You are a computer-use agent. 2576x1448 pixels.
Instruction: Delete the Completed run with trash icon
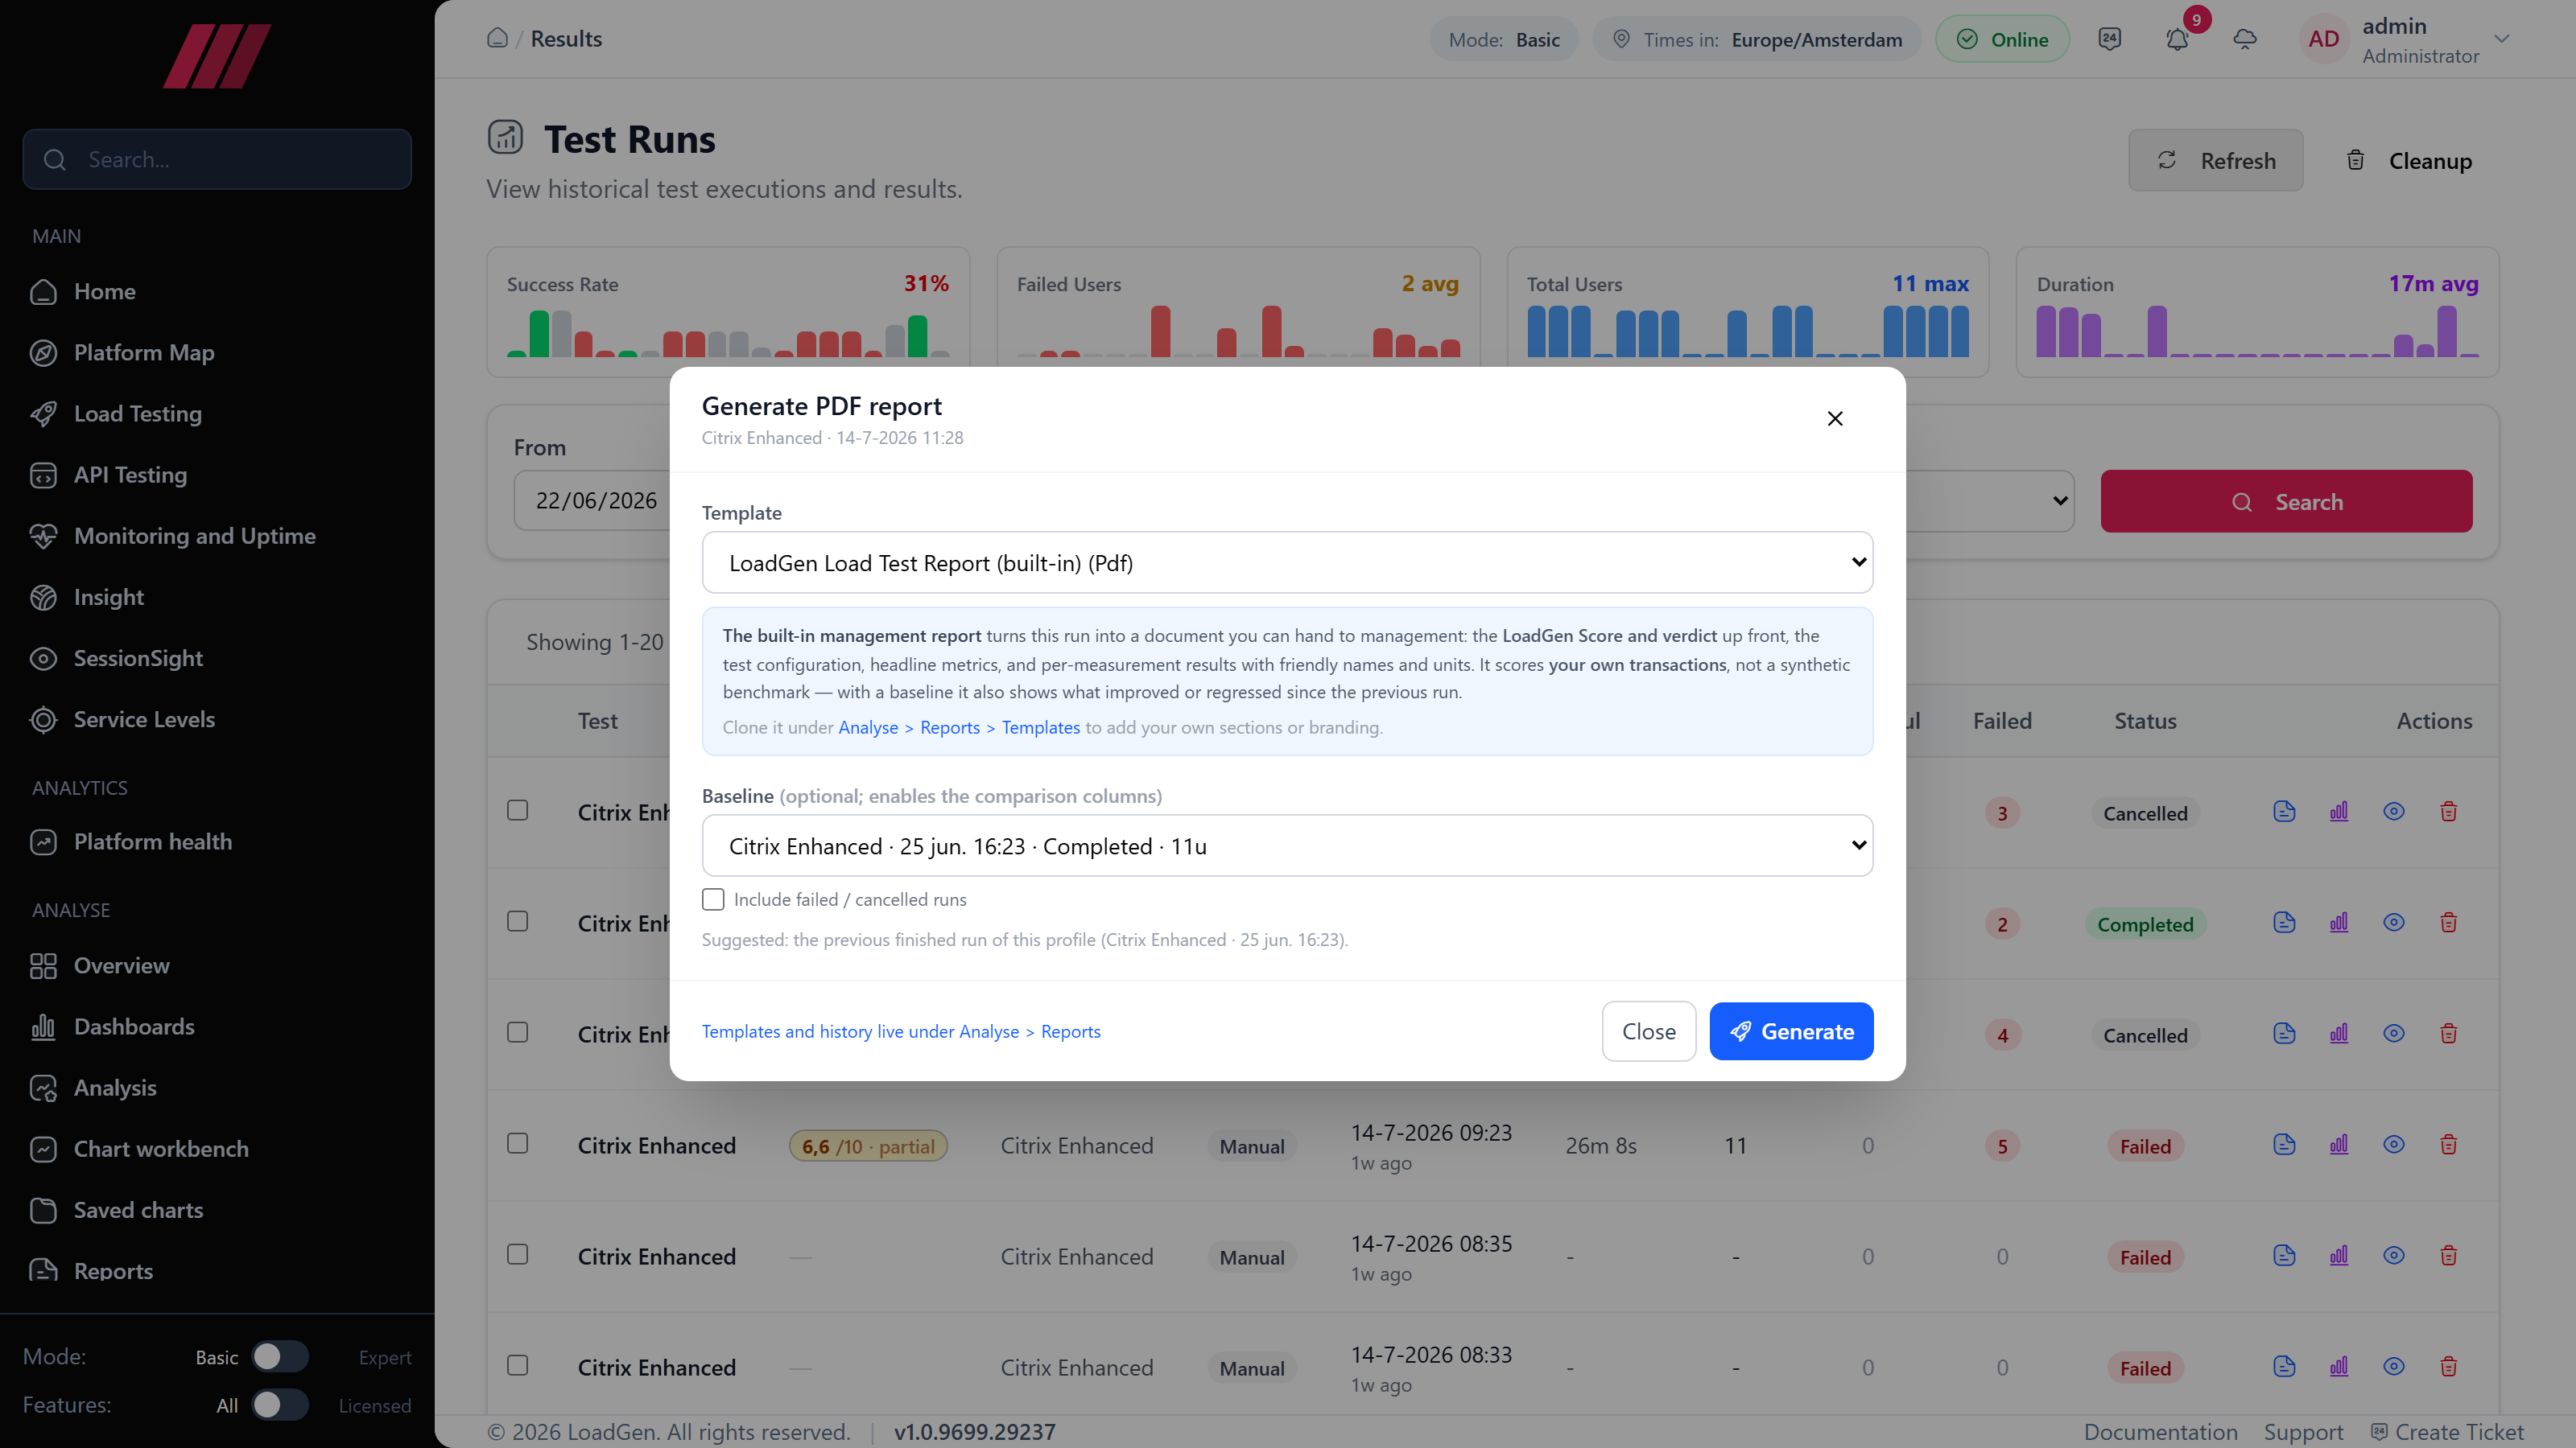coord(2449,923)
